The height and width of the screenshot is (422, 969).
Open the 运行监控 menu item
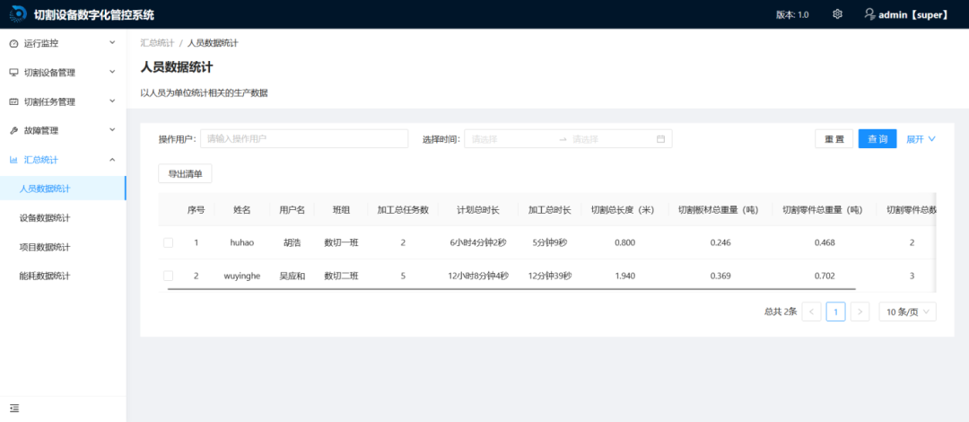[x=63, y=43]
